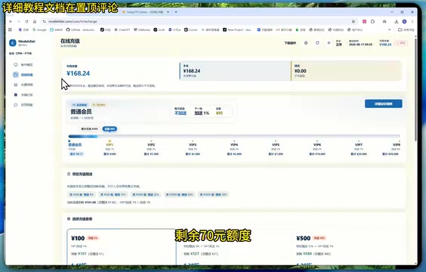Click the first recharge bonus chip for ¥100
Viewport: 426px width, 272px height.
point(82,195)
